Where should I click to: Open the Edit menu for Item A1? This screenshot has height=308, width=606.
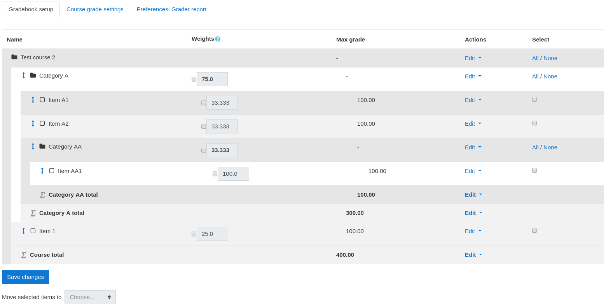(473, 100)
